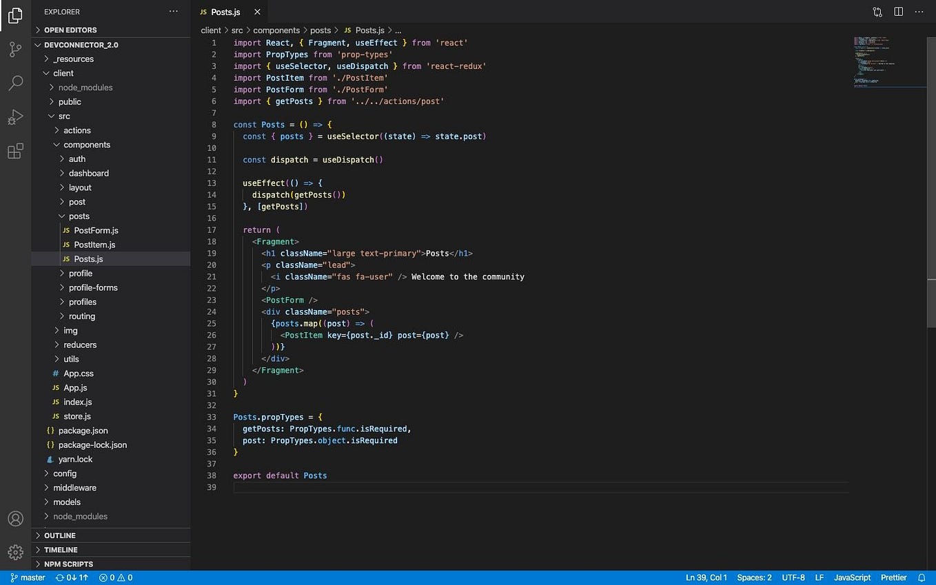Image resolution: width=936 pixels, height=585 pixels.
Task: Open the editor overflow actions menu
Action: 919,12
